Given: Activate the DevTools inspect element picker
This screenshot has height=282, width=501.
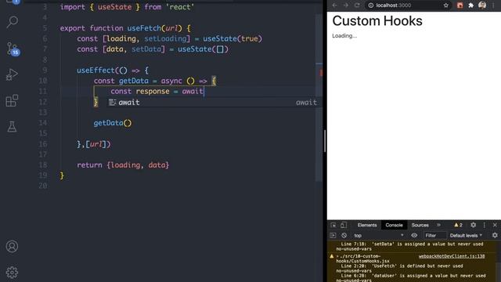Looking at the screenshot, I should click(x=333, y=225).
